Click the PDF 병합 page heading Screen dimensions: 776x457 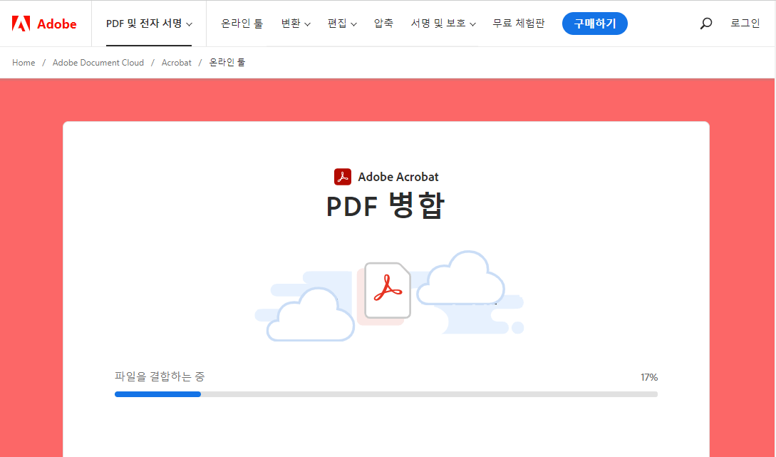coord(386,206)
